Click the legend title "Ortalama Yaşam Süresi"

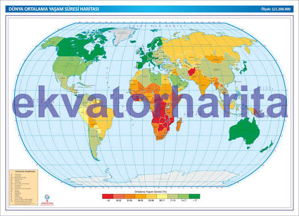click(x=151, y=192)
